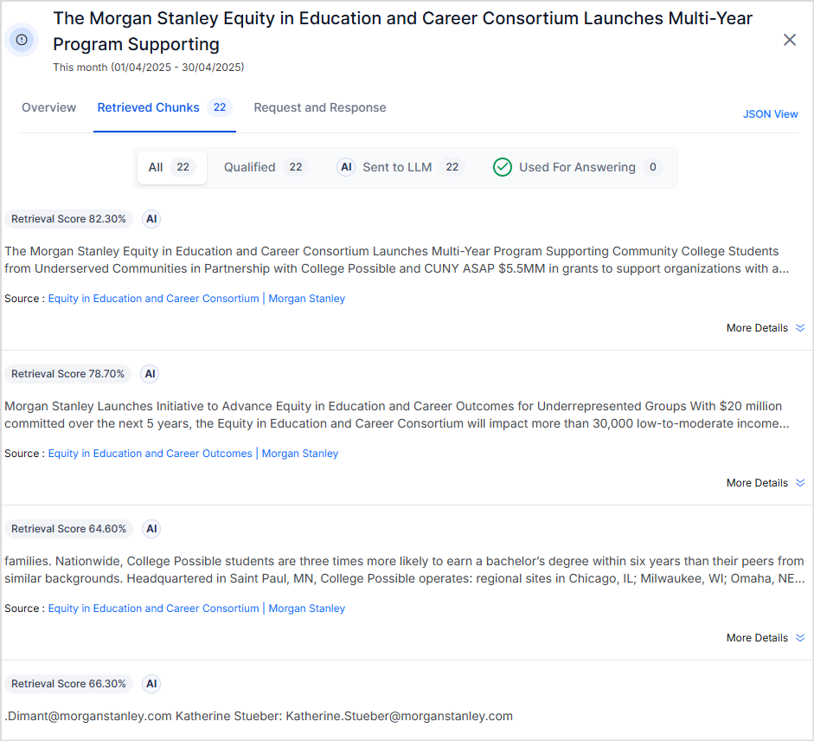Click the AI badge next to 82.30% score

[151, 219]
